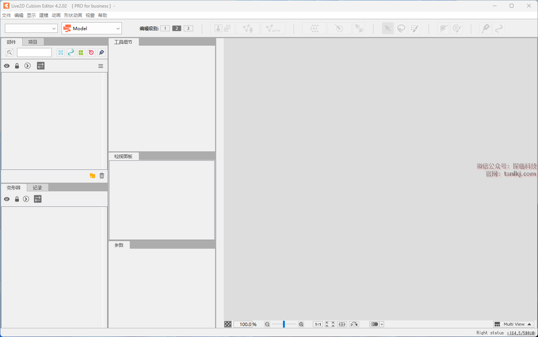Viewport: 538px width, 337px height.
Task: Click the fit-to-screen view icon
Action: [330, 324]
